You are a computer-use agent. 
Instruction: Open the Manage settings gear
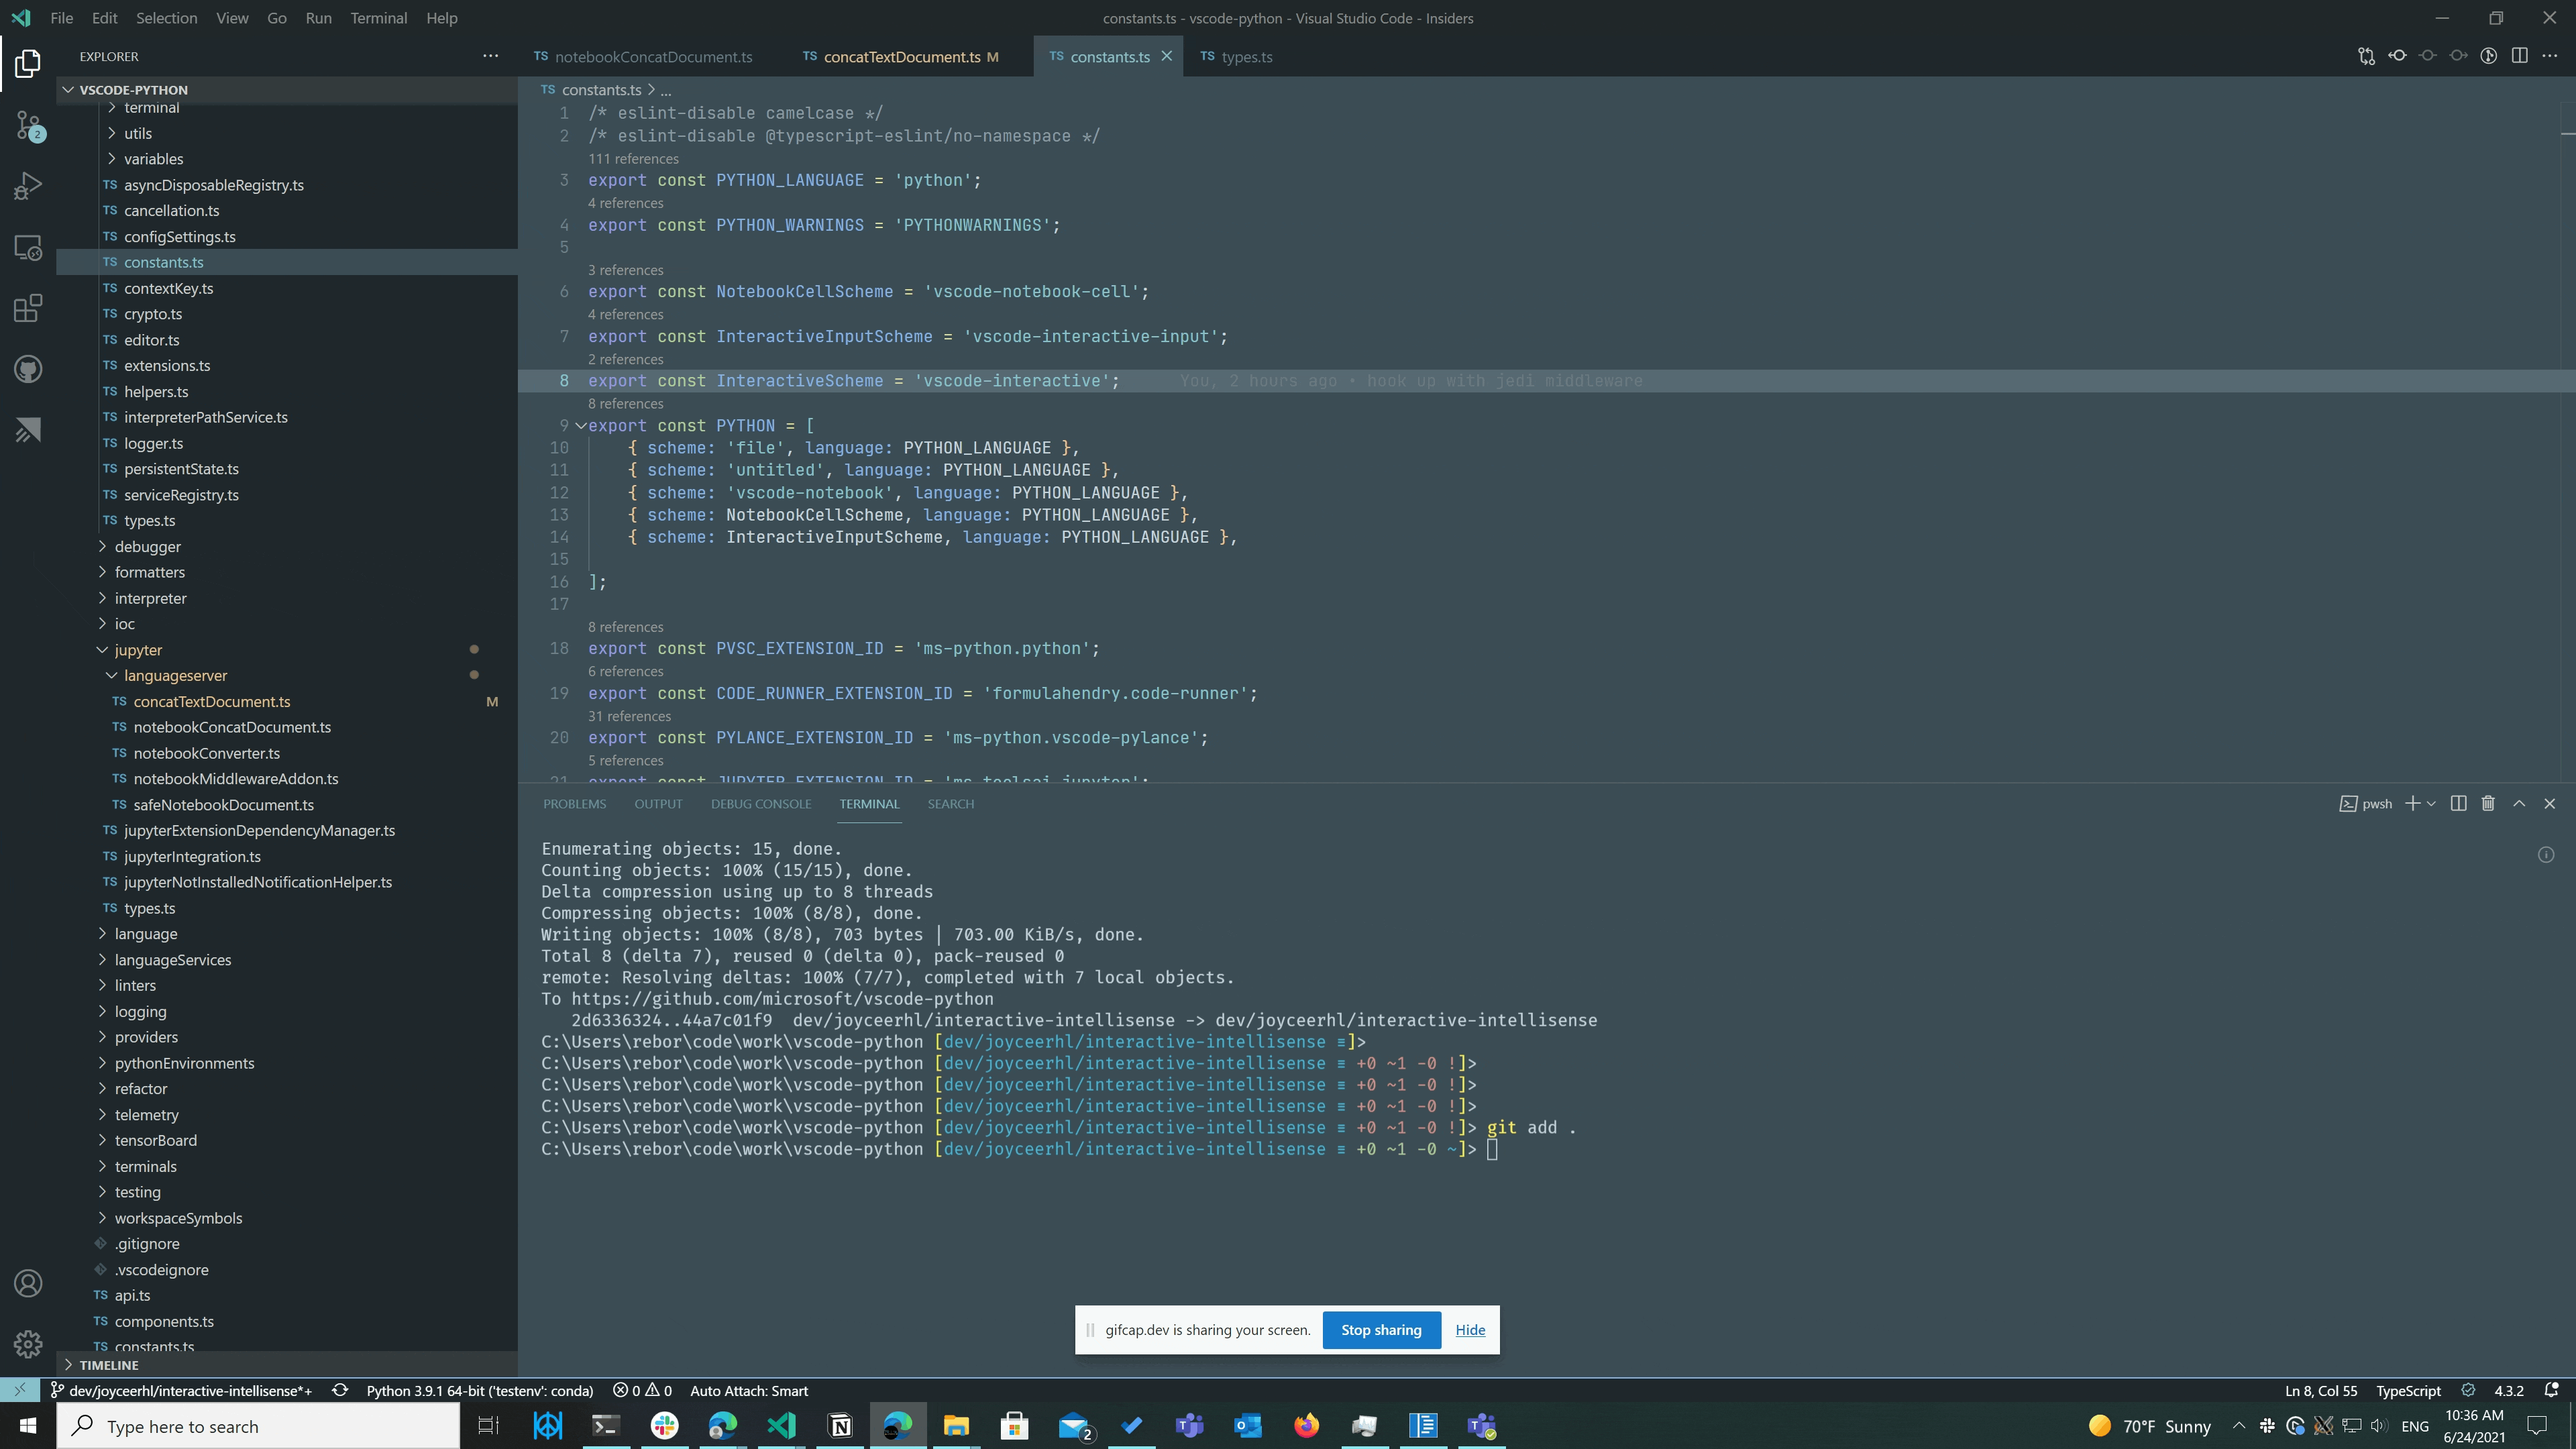27,1344
